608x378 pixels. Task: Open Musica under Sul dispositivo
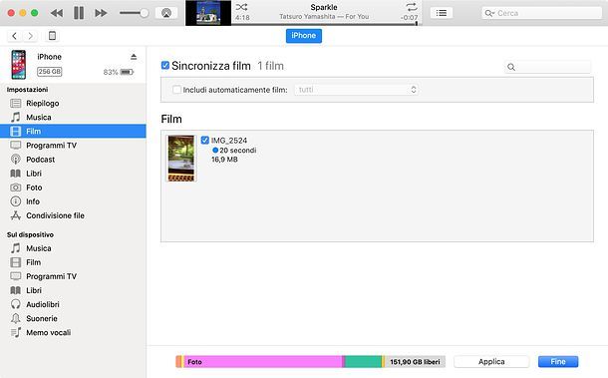point(73,248)
